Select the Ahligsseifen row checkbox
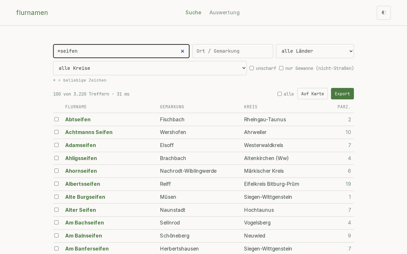The height and width of the screenshot is (254, 407). pyautogui.click(x=56, y=158)
